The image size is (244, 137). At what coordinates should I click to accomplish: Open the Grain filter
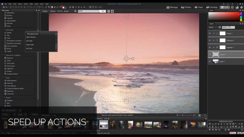[x=8, y=26]
